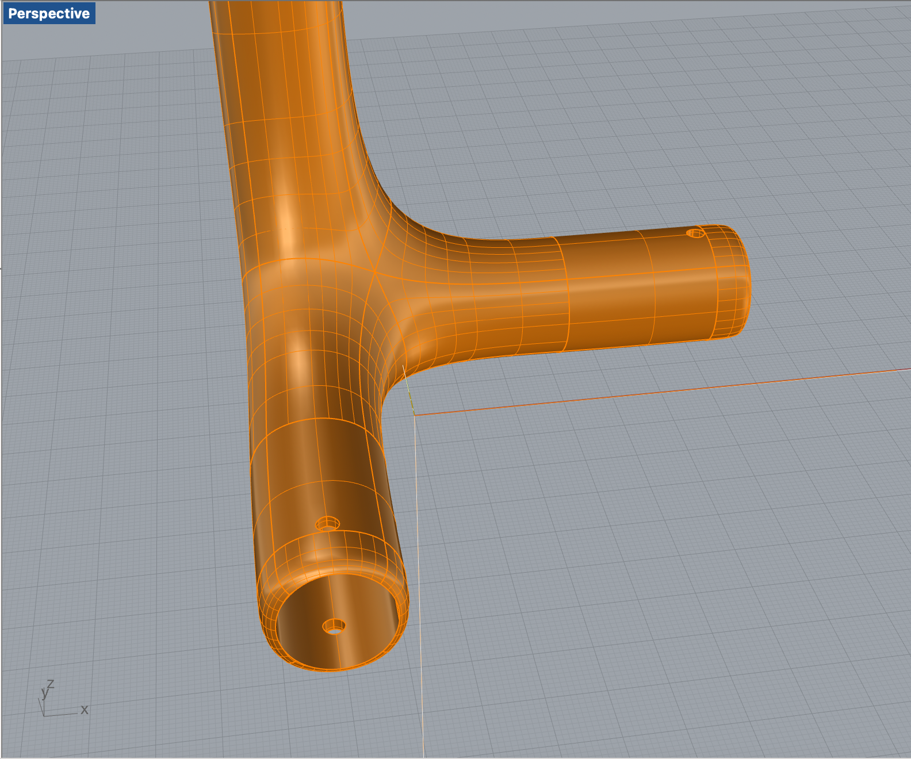Click the small hole on the right pipe end
This screenshot has width=911, height=759.
pos(695,233)
